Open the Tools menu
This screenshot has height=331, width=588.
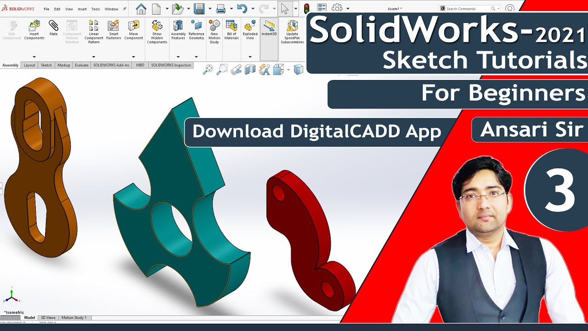click(96, 9)
